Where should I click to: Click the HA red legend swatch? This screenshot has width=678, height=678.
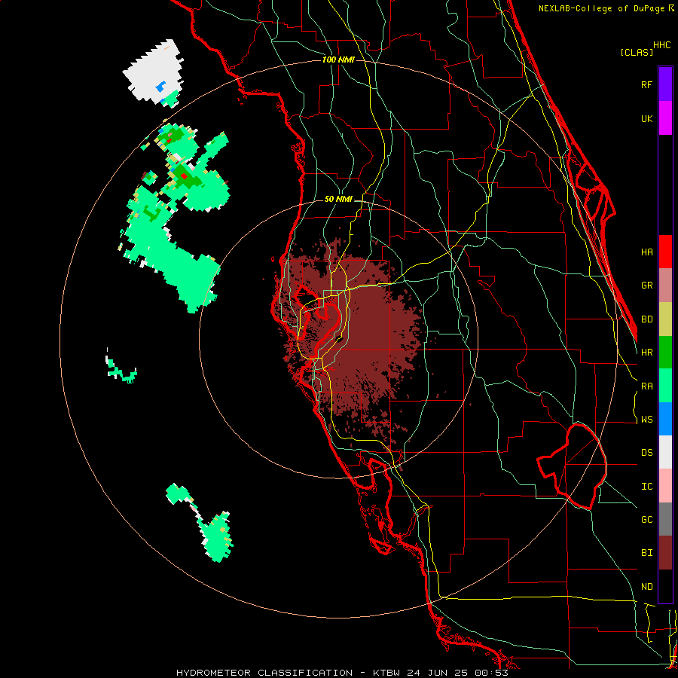click(x=665, y=252)
